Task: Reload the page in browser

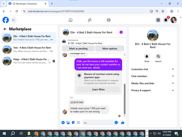Action: pos(17,11)
